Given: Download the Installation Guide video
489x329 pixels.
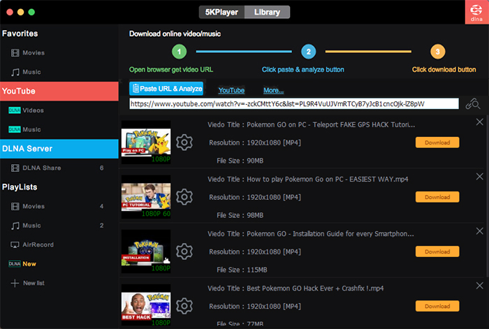Looking at the screenshot, I should [437, 251].
